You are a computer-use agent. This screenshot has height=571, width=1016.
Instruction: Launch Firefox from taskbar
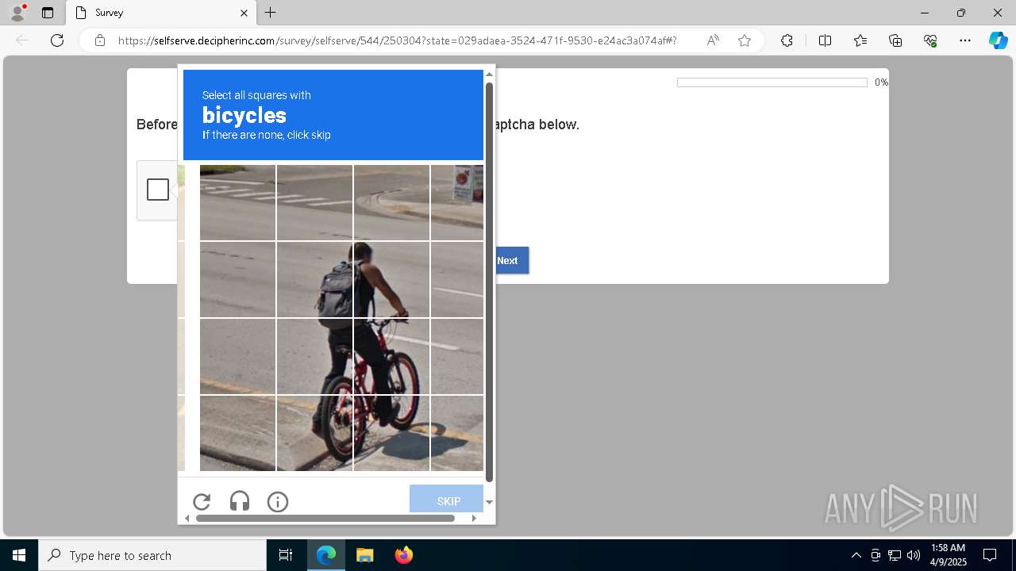403,555
